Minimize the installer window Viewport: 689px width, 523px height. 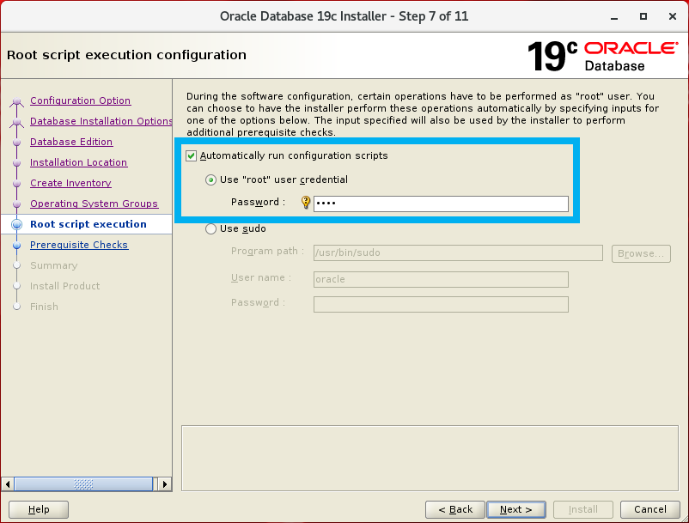pos(614,16)
